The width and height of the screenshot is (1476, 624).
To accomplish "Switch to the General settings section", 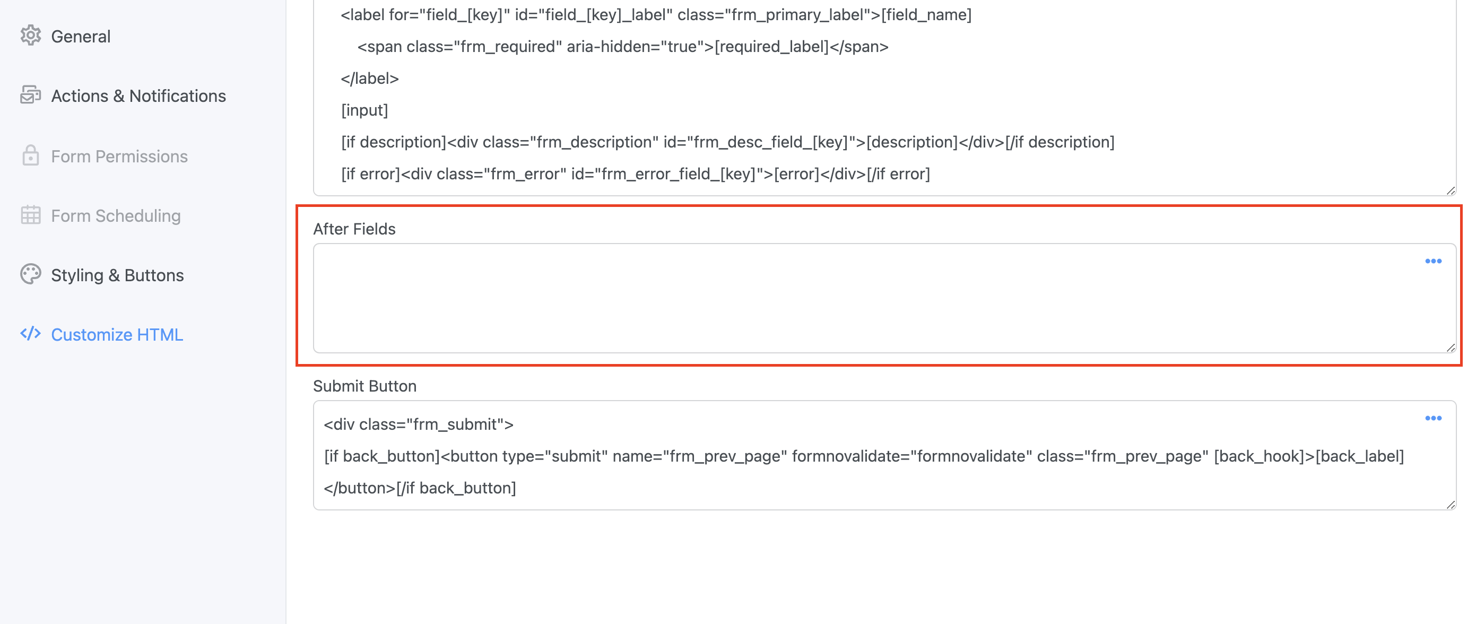I will tap(81, 36).
